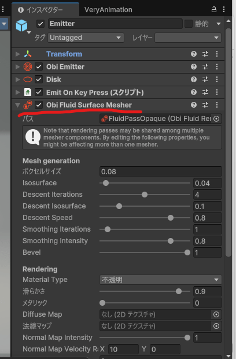Toggle the 静的 static checkbox
The width and height of the screenshot is (236, 359).
pos(189,24)
